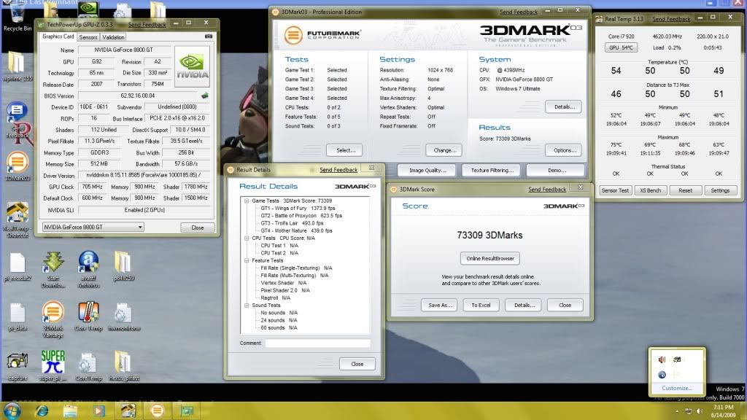Click the Image Quality... button
The image size is (747, 420).
tap(426, 170)
